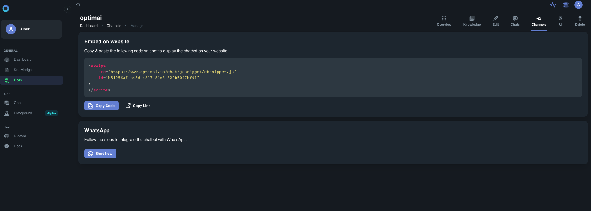591x211 pixels.
Task: Click the activity pulse icon
Action: click(553, 5)
